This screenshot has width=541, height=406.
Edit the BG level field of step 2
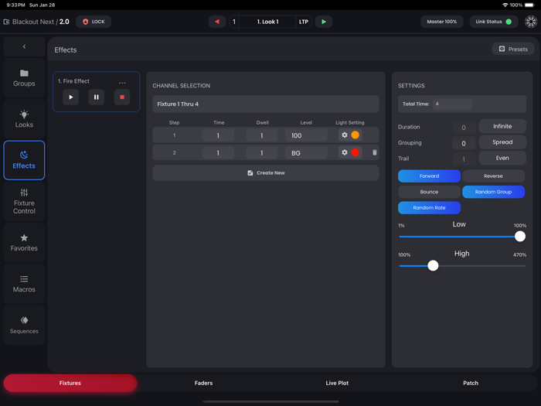(x=306, y=152)
